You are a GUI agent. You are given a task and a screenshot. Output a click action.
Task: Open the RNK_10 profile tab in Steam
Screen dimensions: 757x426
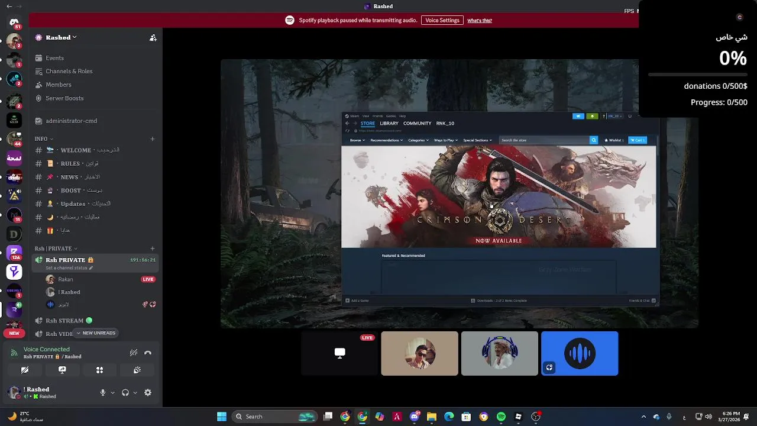point(445,124)
